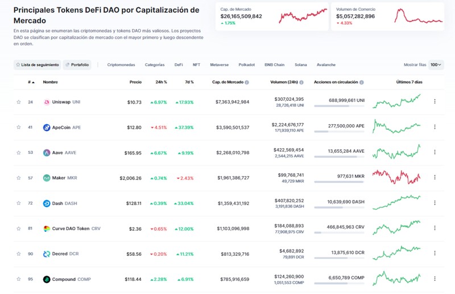Switch to the Categorías tab

[x=155, y=64]
